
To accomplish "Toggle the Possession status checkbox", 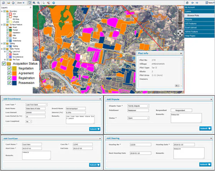I will (9, 83).
